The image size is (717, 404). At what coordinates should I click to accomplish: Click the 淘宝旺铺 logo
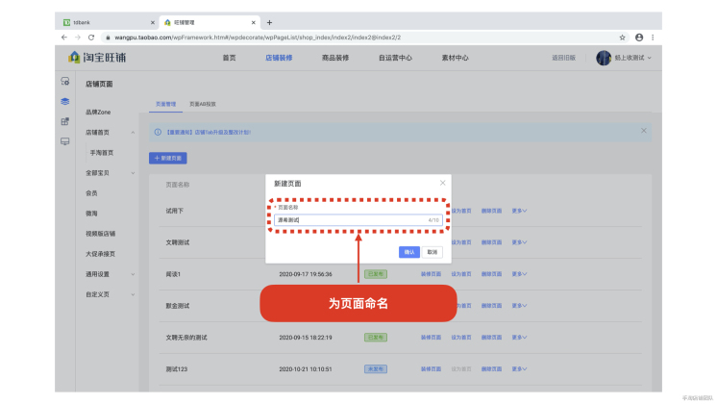[97, 58]
